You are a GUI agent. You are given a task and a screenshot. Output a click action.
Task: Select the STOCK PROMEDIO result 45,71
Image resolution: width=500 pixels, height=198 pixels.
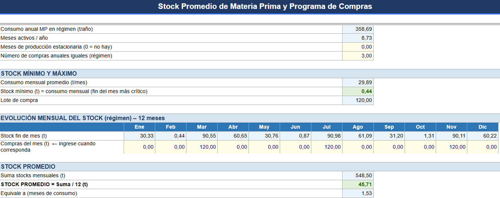(x=358, y=185)
